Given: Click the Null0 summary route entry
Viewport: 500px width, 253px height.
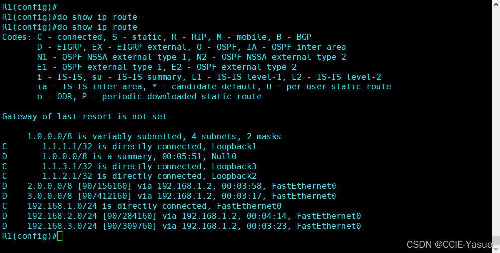Looking at the screenshot, I should tap(140, 157).
